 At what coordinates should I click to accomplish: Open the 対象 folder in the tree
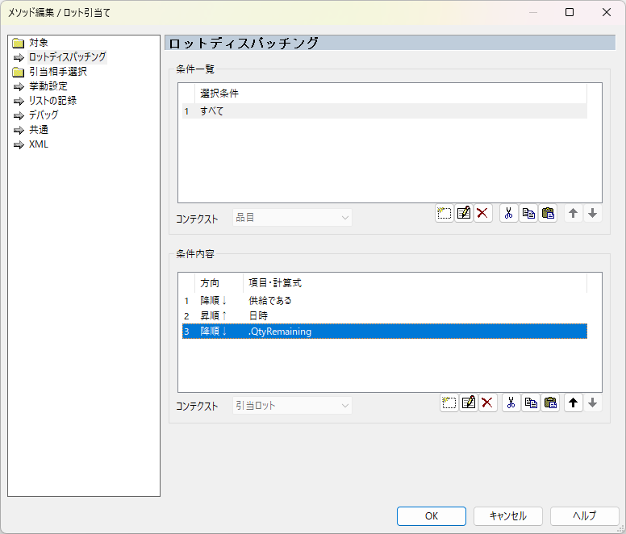tap(39, 43)
